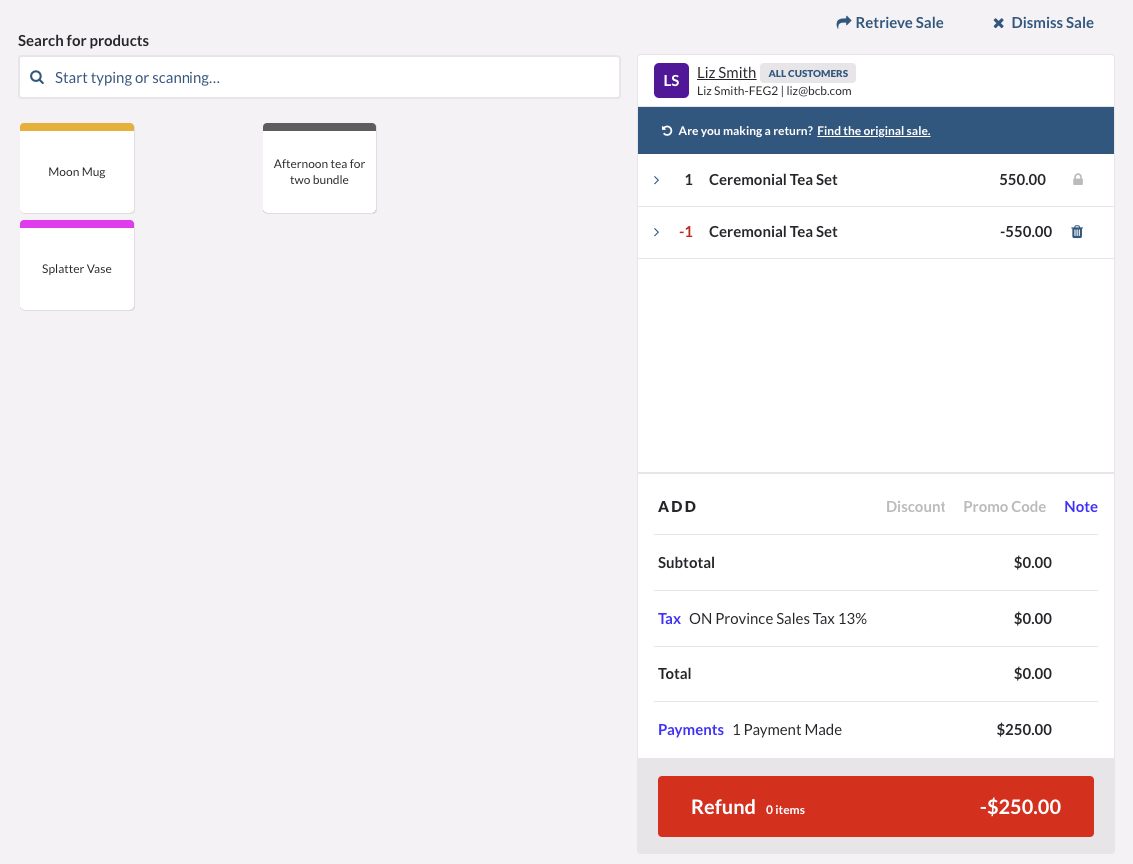
Task: Click the Liz Smith customer name
Action: pyautogui.click(x=726, y=72)
